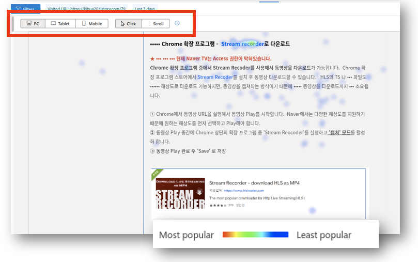This screenshot has width=418, height=262.
Task: Click the hlsloader.com provider link
Action: pos(244,191)
